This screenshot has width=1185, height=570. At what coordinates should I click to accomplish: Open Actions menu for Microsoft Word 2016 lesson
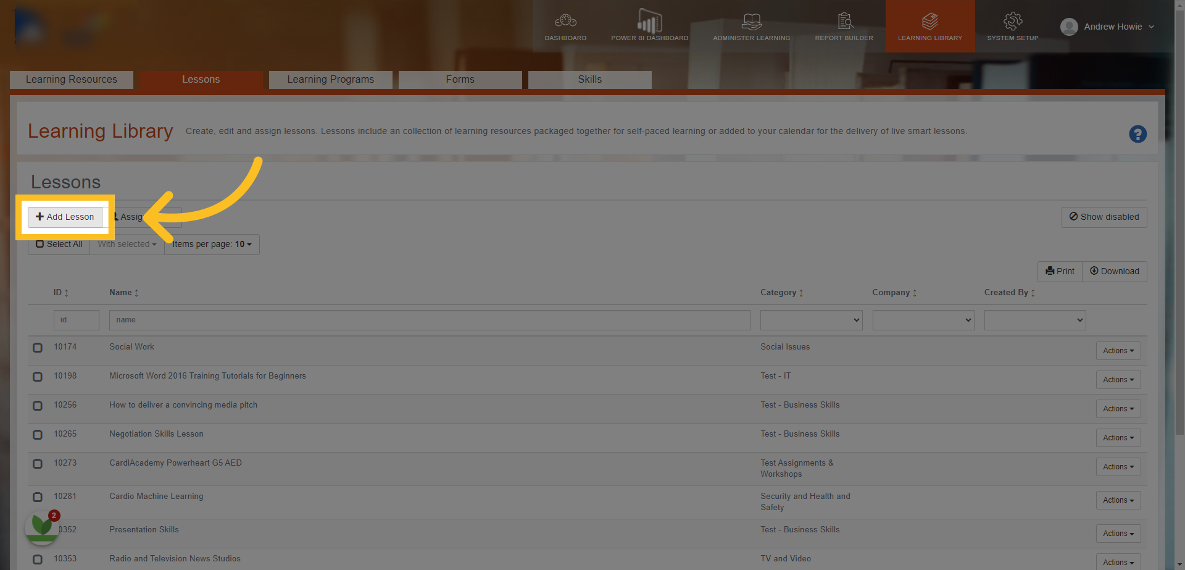(1118, 380)
